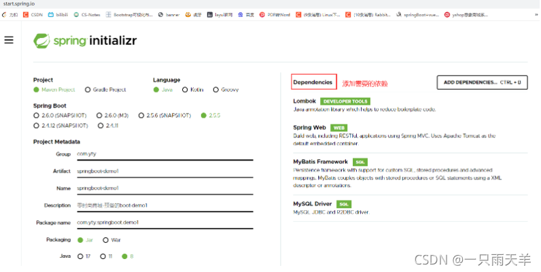Click the Project Metadata heading
Image resolution: width=541 pixels, height=272 pixels.
(56, 142)
